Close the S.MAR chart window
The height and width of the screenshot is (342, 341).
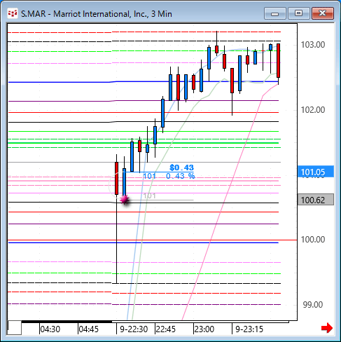tap(323, 13)
